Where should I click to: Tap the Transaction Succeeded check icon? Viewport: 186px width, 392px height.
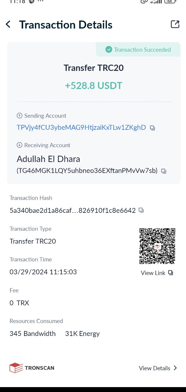109,50
